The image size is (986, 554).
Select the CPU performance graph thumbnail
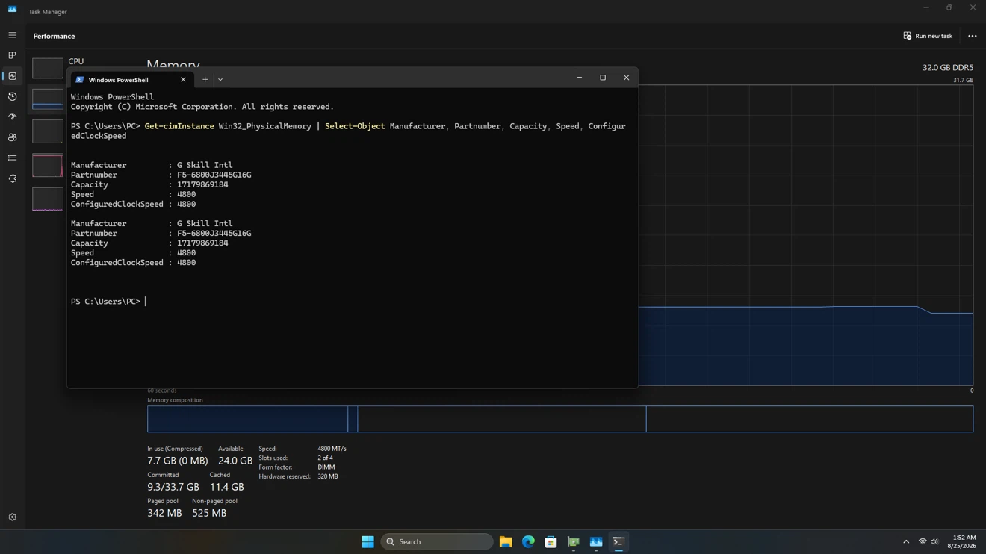(x=47, y=68)
